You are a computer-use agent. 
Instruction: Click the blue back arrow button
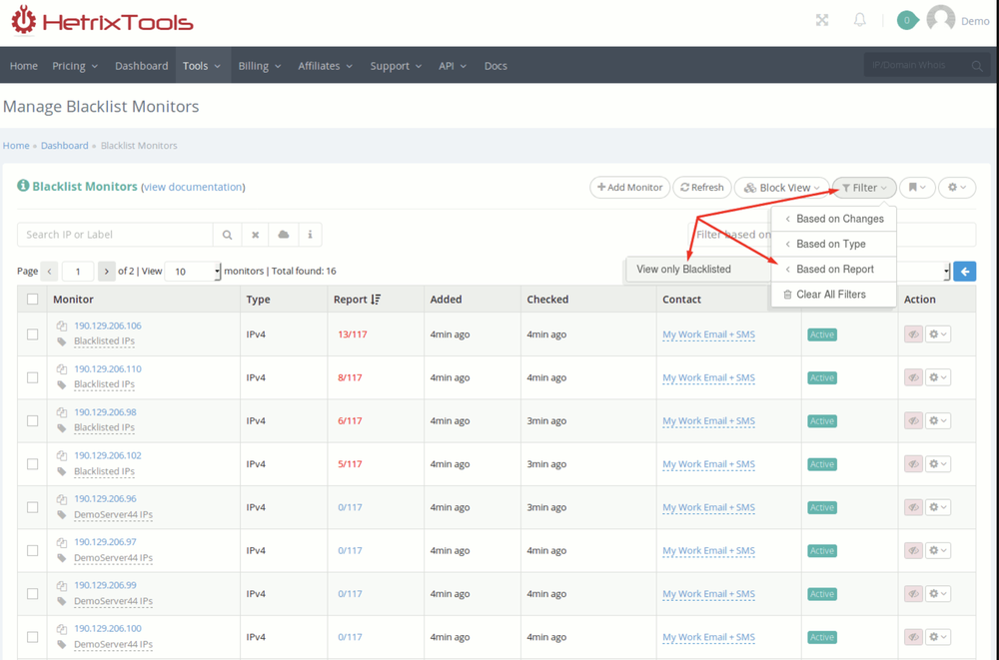[x=964, y=271]
